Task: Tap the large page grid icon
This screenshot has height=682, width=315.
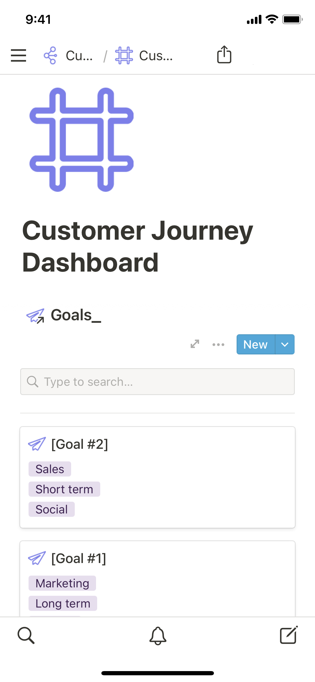Action: click(x=81, y=139)
